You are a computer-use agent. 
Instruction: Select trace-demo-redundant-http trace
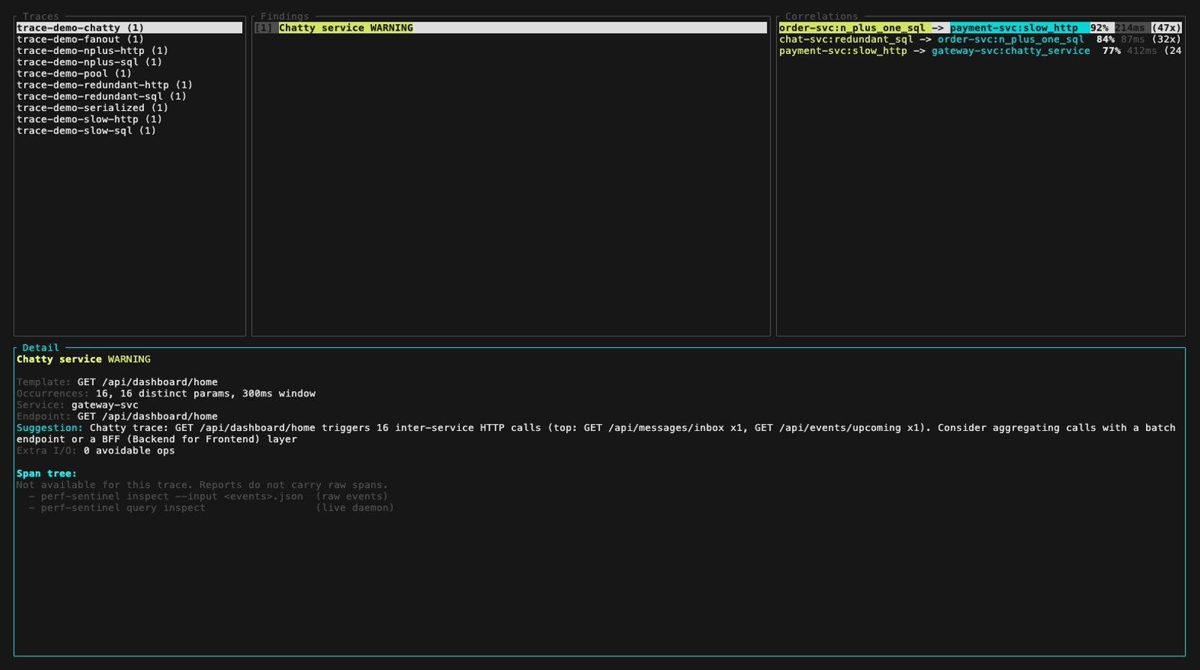[104, 85]
